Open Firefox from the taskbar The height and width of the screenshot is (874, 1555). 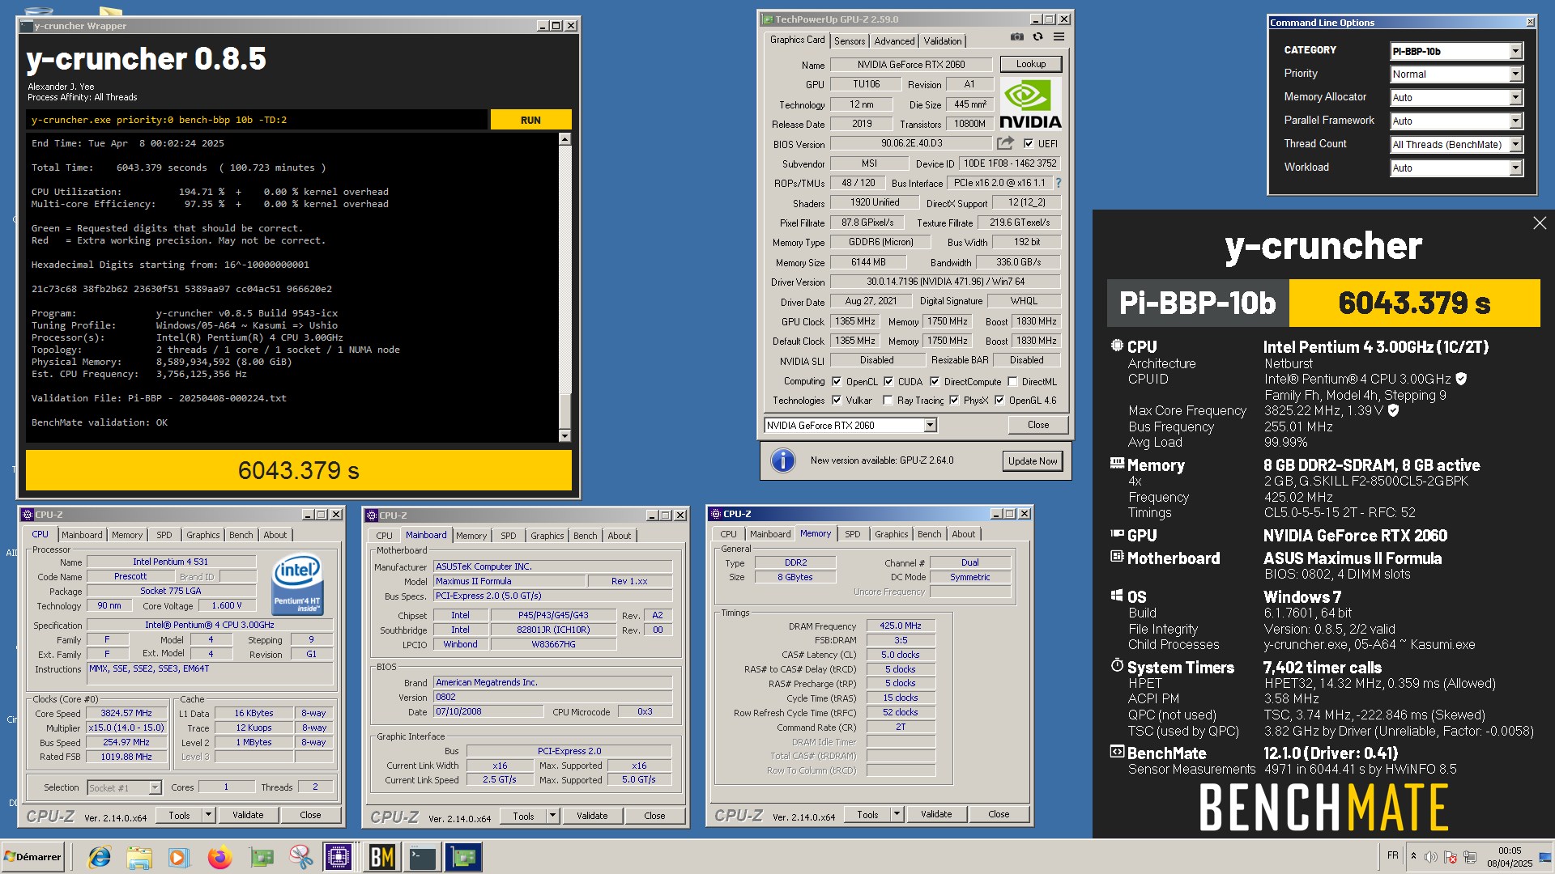219,857
